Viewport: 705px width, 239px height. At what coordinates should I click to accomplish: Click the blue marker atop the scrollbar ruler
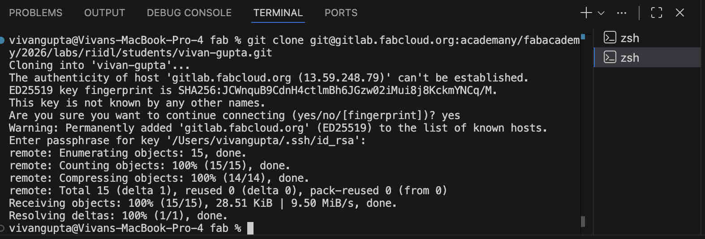[583, 37]
